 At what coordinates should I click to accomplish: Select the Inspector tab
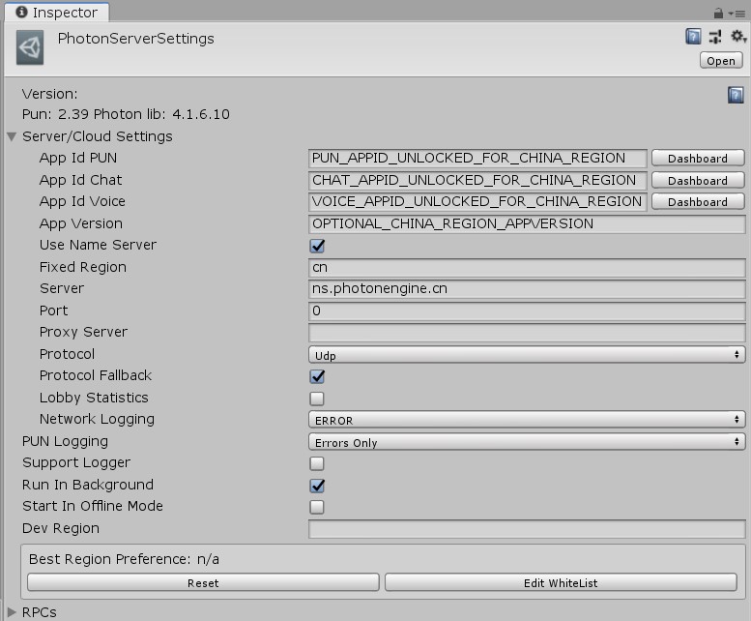point(57,13)
